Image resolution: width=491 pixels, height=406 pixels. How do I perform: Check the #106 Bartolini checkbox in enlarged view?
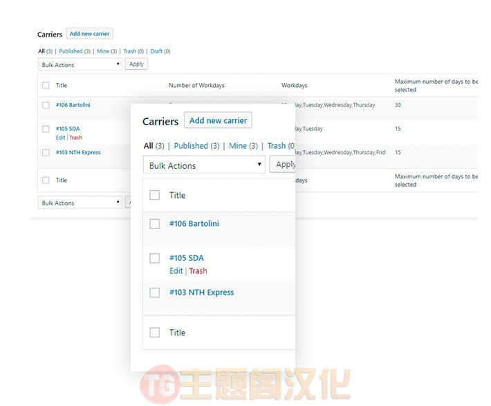click(155, 224)
